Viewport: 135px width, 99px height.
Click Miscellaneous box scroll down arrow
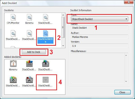coord(126,81)
